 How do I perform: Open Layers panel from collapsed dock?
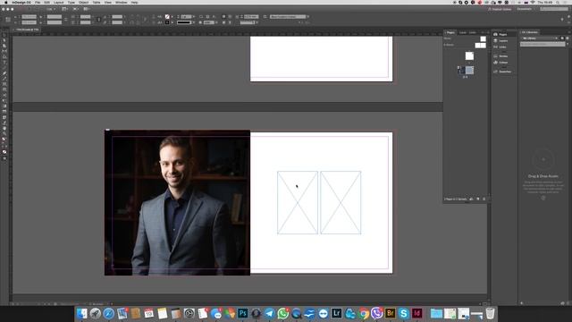502,40
